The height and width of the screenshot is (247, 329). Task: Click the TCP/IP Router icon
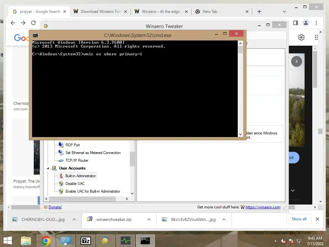click(x=61, y=160)
